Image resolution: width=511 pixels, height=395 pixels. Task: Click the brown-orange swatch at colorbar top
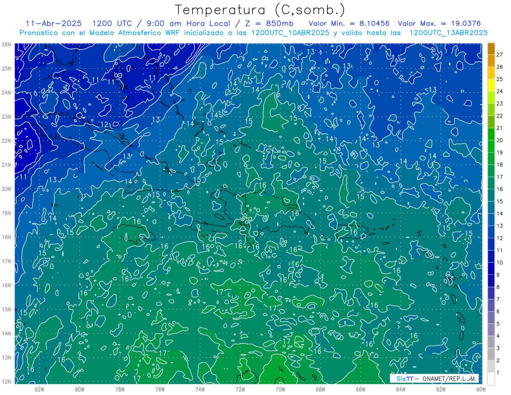pyautogui.click(x=491, y=49)
